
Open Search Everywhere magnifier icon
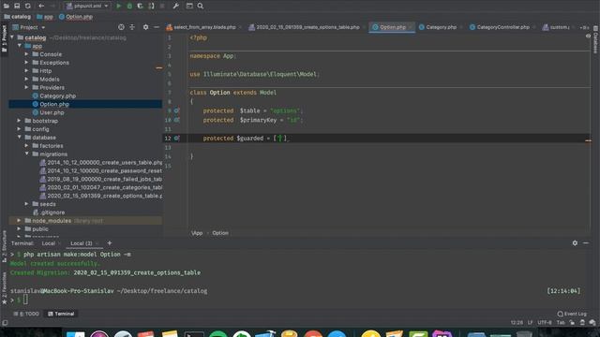201,6
